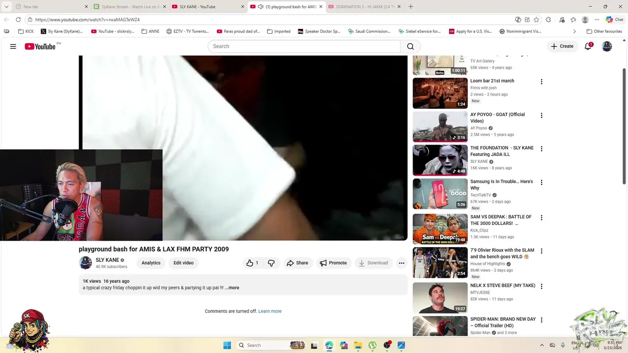Open the Create menu button
Image resolution: width=628 pixels, height=353 pixels.
tap(562, 46)
